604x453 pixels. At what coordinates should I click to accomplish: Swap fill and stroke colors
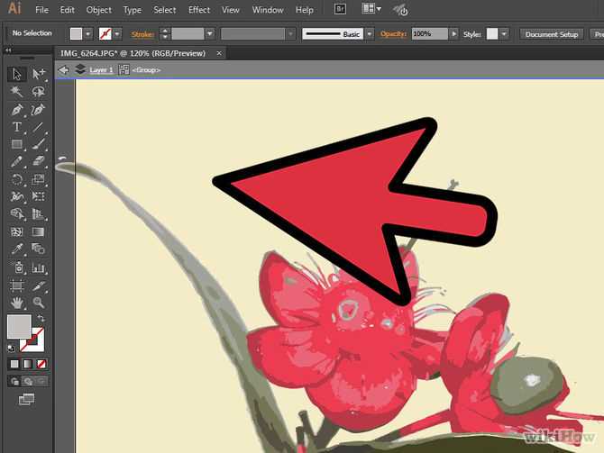pos(41,318)
